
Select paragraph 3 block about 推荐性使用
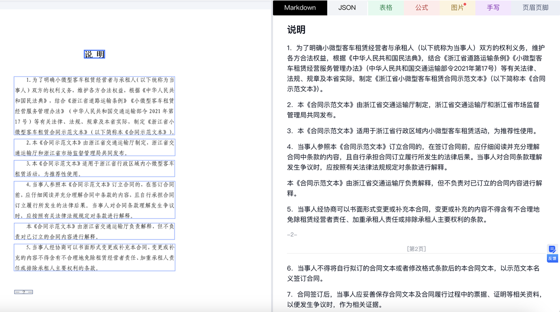[x=94, y=168]
